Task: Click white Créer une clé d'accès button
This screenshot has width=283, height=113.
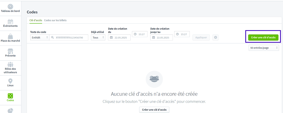Action: pyautogui.click(x=154, y=110)
